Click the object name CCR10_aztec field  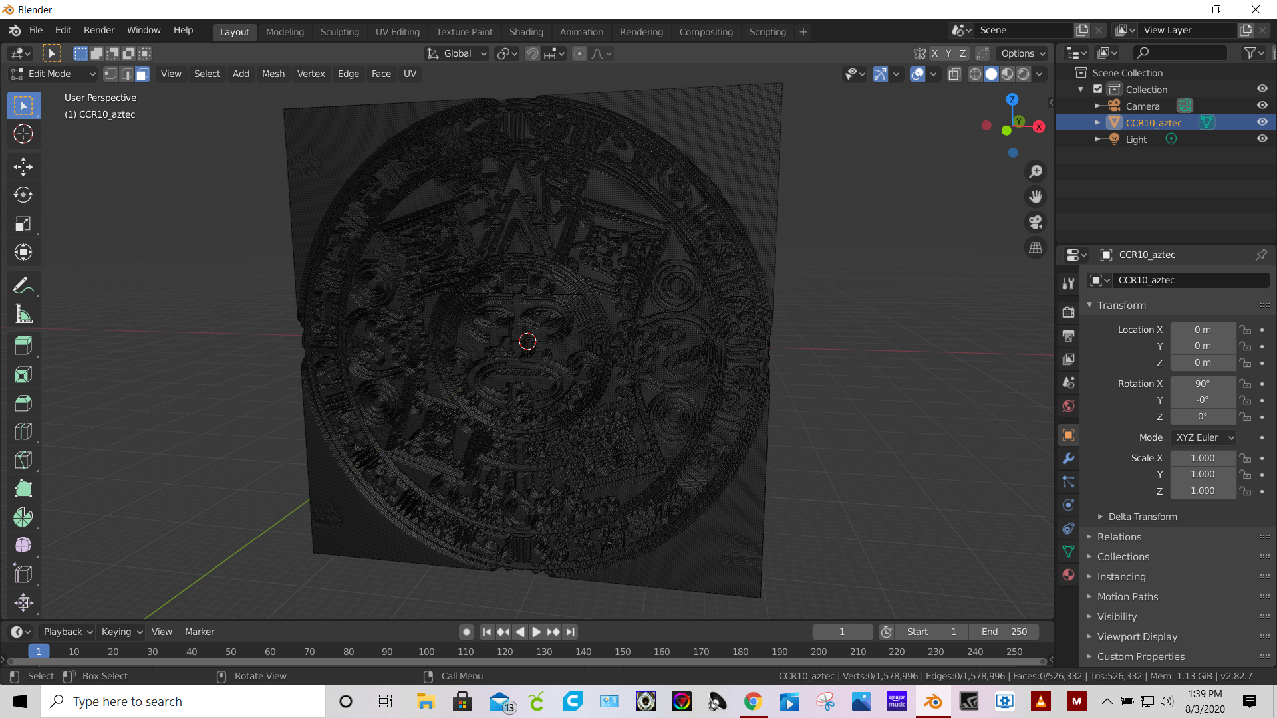[1191, 280]
